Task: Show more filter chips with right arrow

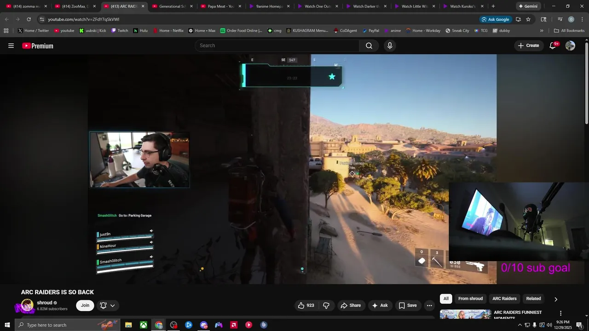Action: pyautogui.click(x=555, y=299)
